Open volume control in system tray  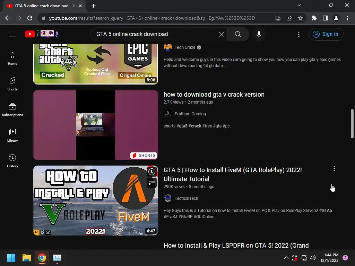(x=313, y=258)
